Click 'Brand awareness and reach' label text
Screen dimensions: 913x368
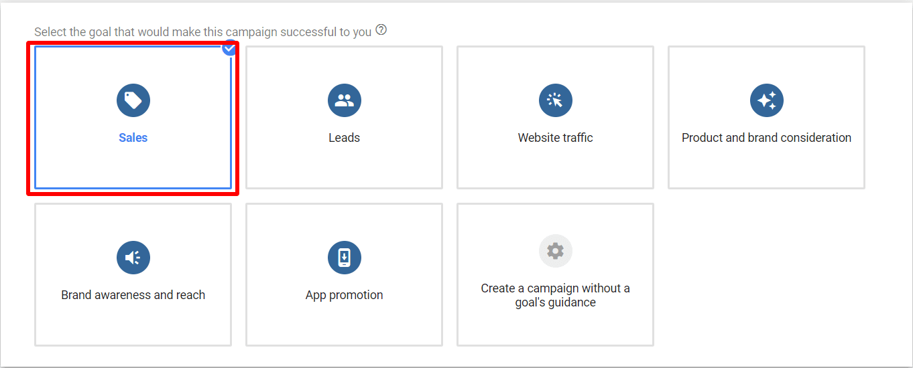coord(133,295)
